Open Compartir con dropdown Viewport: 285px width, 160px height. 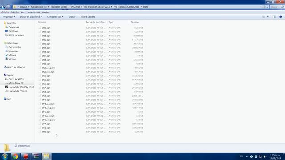[x=55, y=17]
